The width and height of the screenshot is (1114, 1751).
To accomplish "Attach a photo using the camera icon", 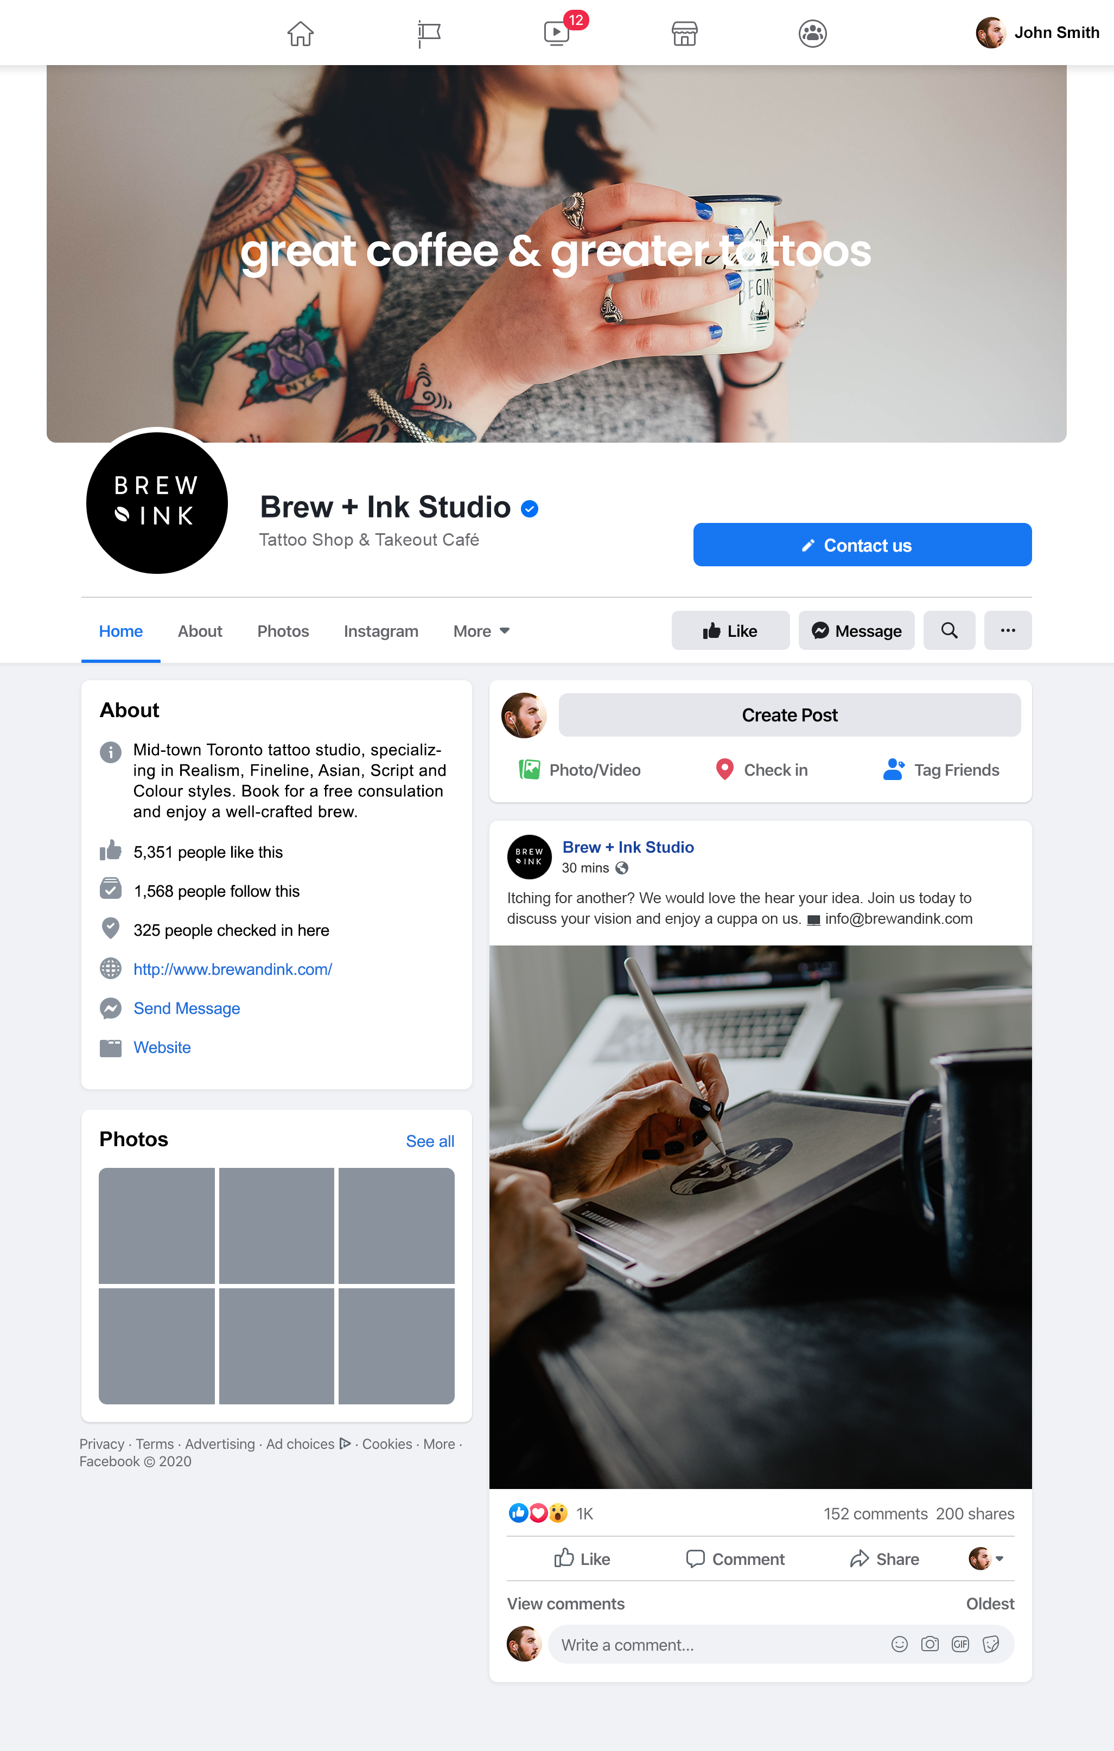I will pos(929,1644).
